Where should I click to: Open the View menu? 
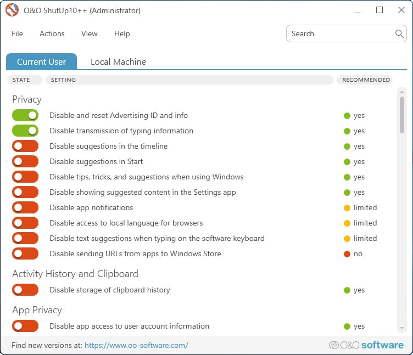point(90,33)
